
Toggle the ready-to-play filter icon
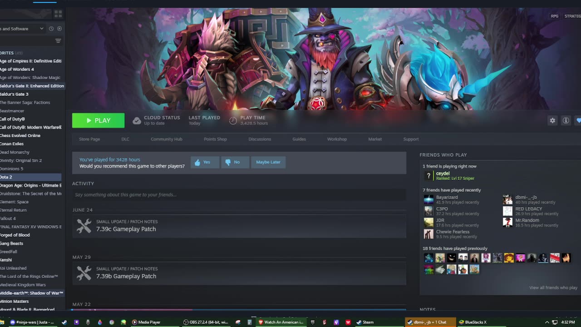59,29
